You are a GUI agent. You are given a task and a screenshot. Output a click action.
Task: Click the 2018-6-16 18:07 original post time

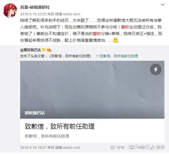33,148
